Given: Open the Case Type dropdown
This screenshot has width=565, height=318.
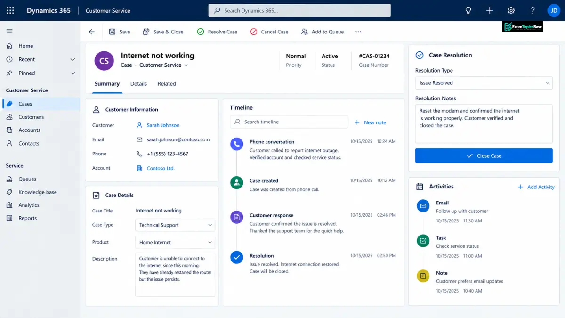Looking at the screenshot, I should click(175, 225).
